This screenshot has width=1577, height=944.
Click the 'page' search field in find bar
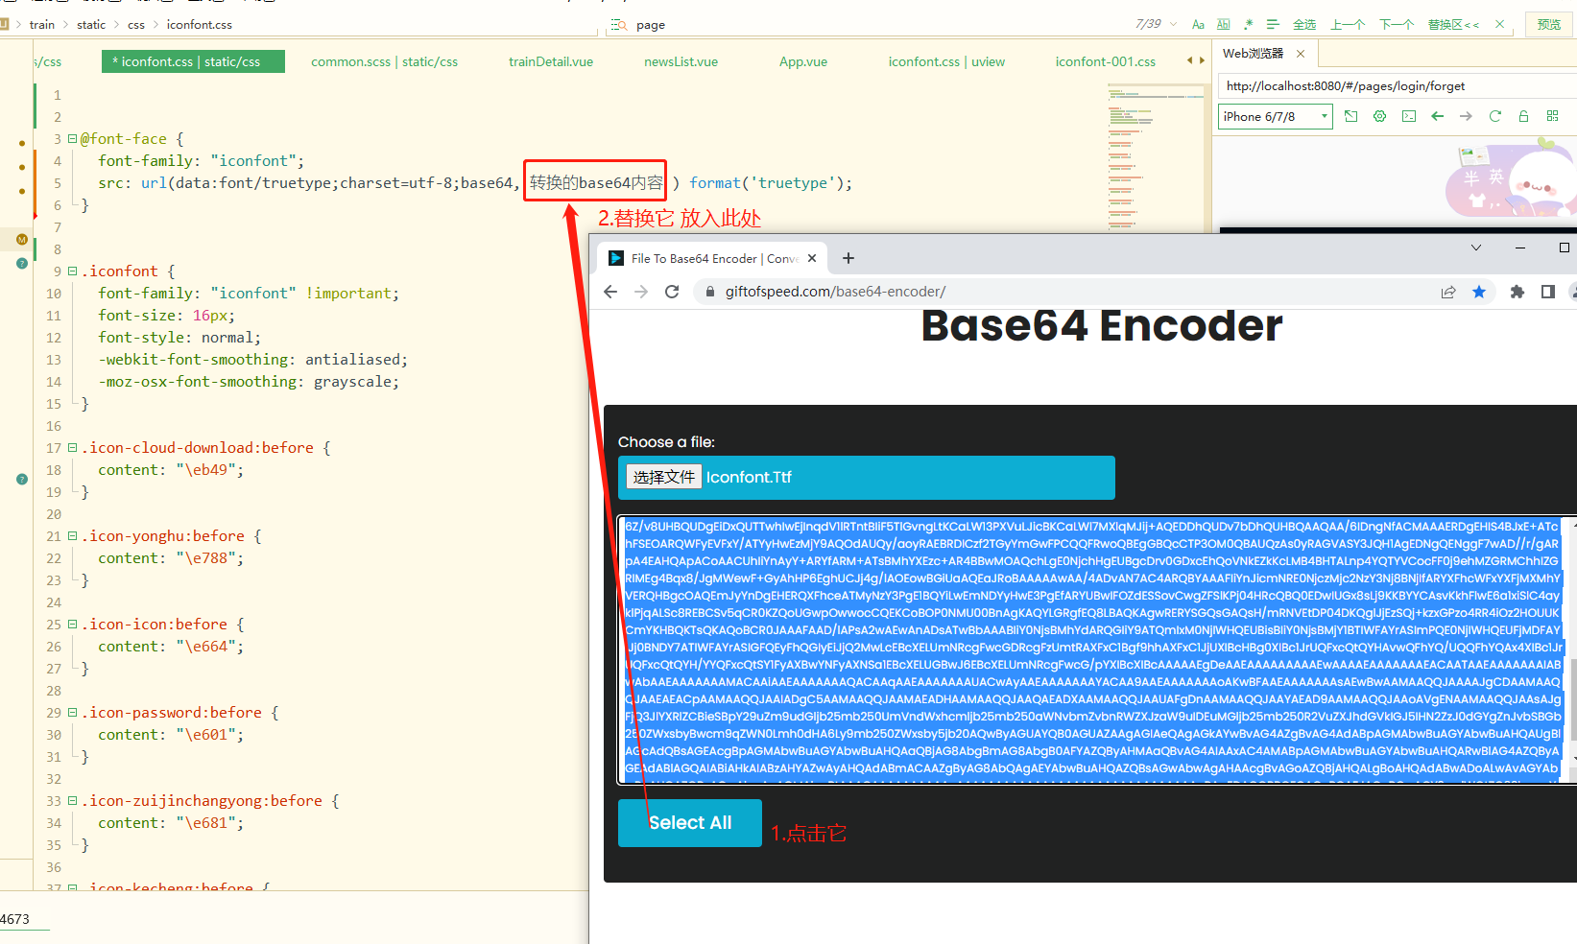[864, 25]
